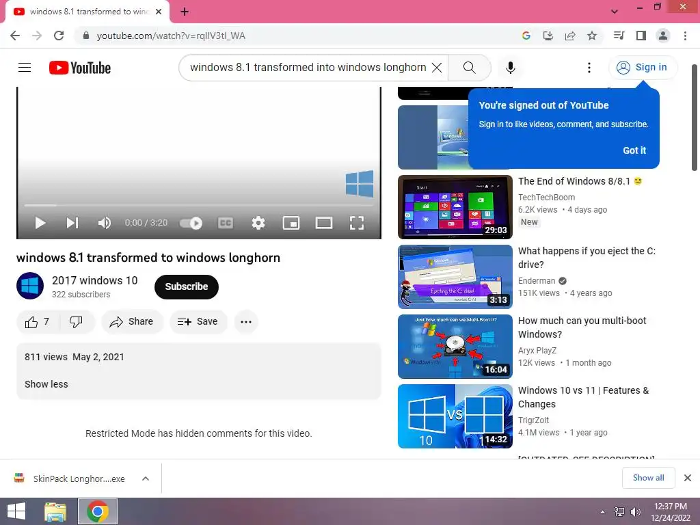Select the windows 8.1 transformed tab
Viewport: 700px width, 525px height.
[87, 12]
